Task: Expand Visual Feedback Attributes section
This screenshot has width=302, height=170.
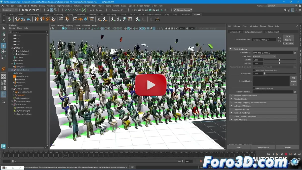Action: pos(231,116)
